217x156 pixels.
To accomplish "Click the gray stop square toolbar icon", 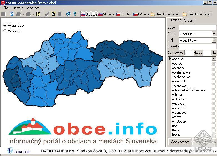I will [x=3, y=14].
